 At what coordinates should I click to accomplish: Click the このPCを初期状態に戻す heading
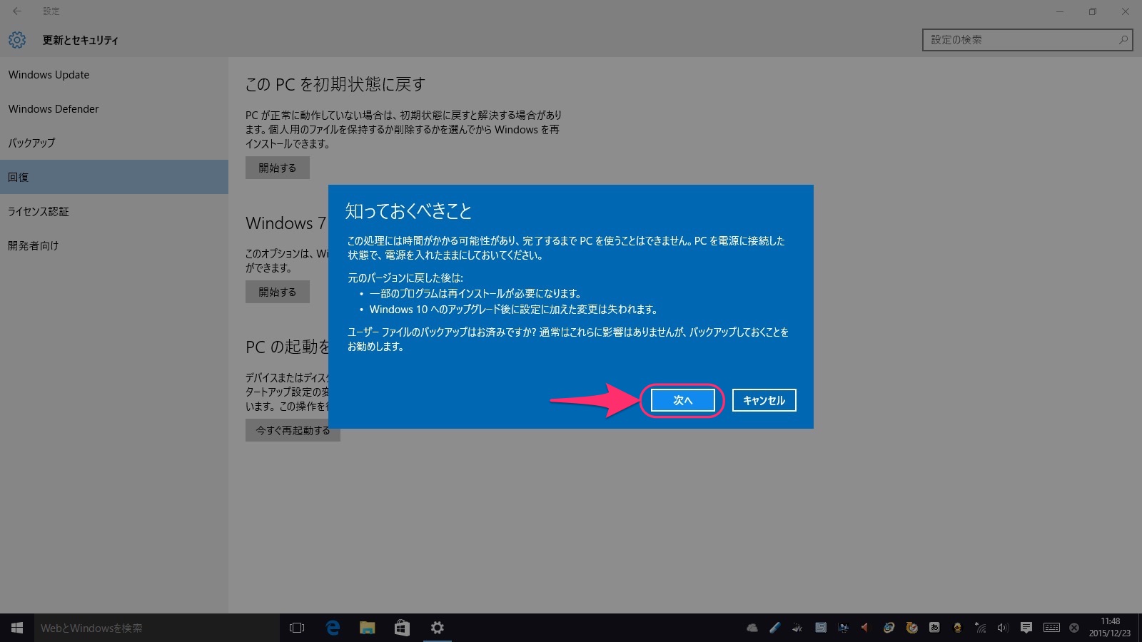click(335, 84)
